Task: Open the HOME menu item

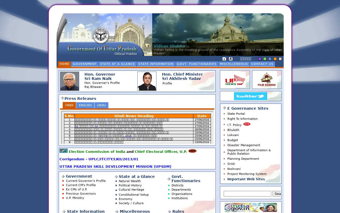Action: 64,64
